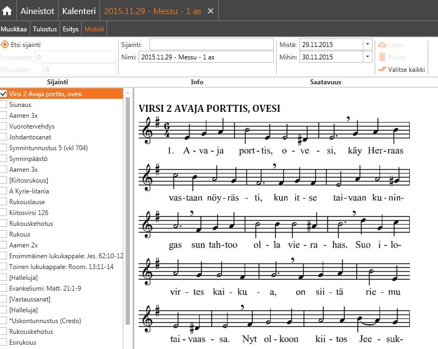
Task: Check the Siunaus checkbox
Action: pos(3,104)
